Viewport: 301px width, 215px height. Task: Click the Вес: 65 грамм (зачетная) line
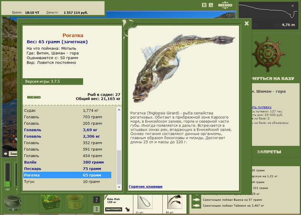tap(57, 42)
